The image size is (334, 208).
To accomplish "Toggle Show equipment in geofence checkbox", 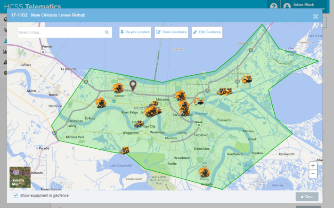I will [x=16, y=195].
